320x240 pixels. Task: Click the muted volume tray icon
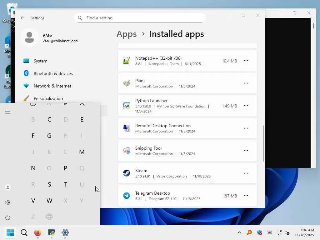click(287, 232)
